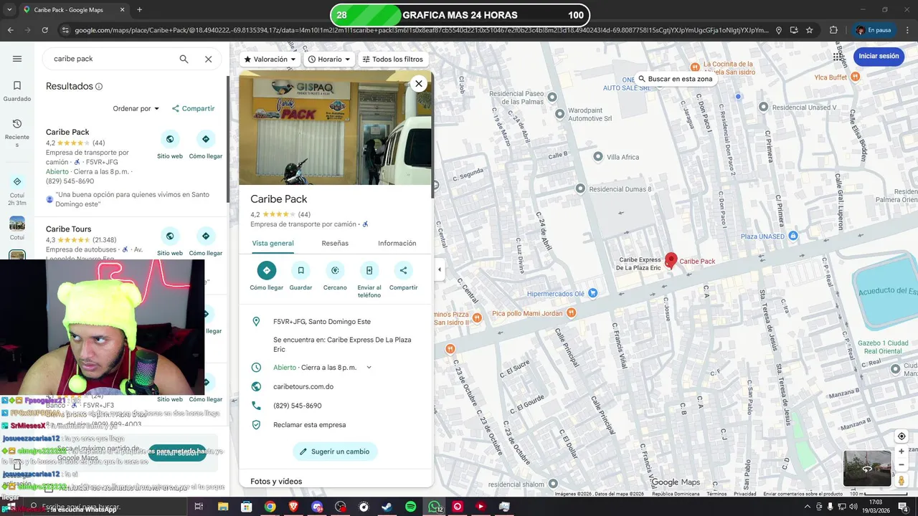
Task: Share the results list via Compartir
Action: coord(193,109)
